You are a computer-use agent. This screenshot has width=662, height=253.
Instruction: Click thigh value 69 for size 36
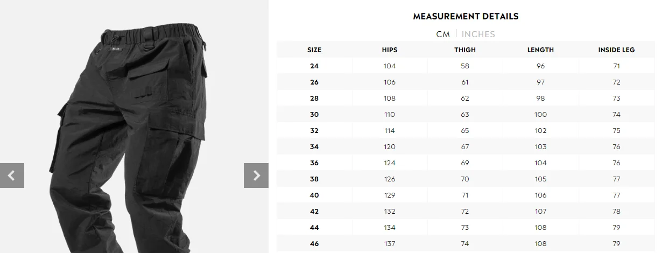point(465,163)
